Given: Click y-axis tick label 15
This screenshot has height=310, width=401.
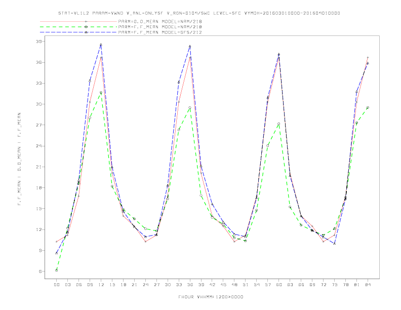Looking at the screenshot, I should [x=38, y=209].
